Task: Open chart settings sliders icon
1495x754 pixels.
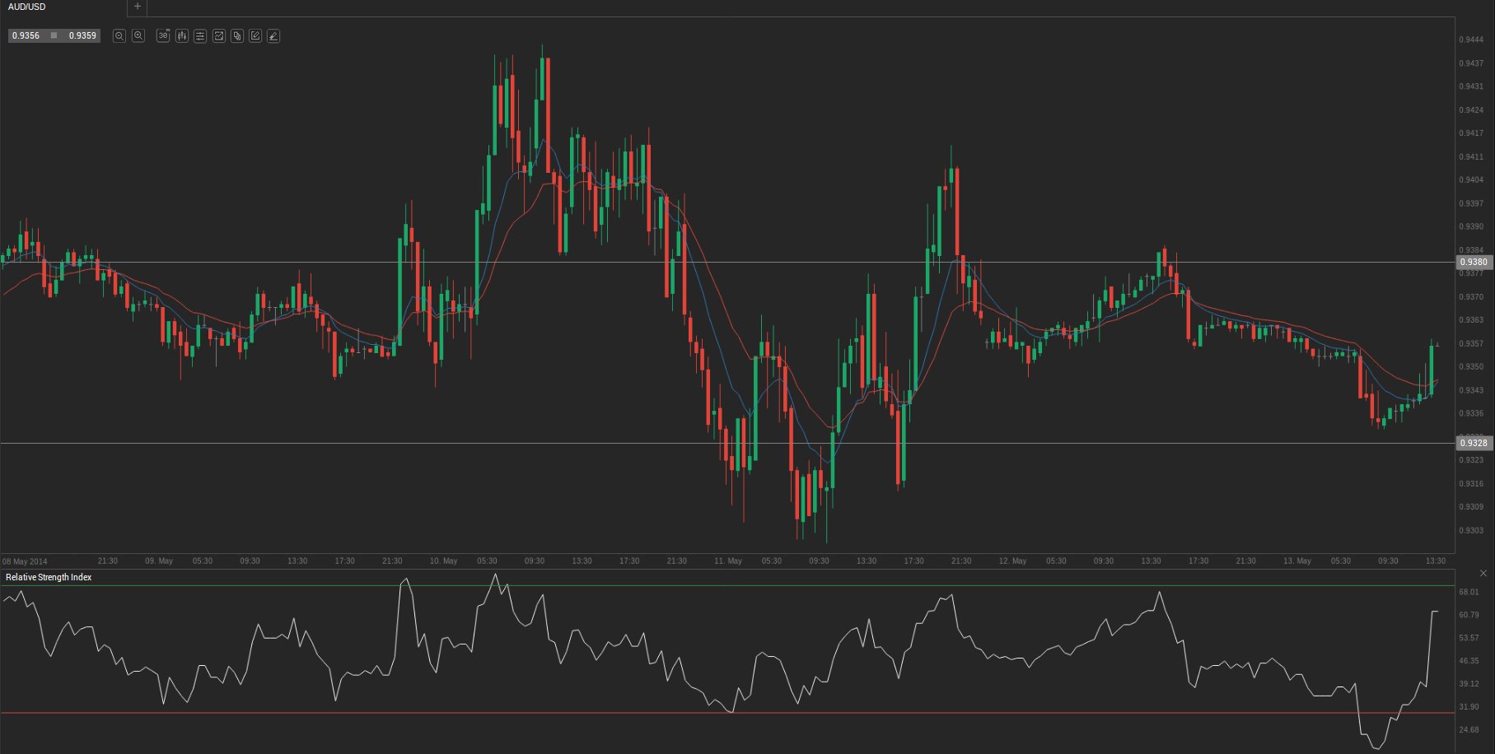Action: [x=200, y=36]
